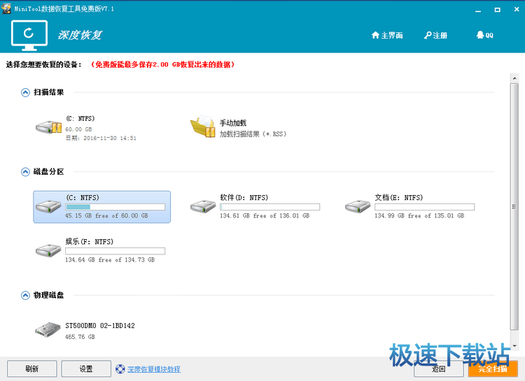
Task: Open the 注册 registration option
Action: tap(435, 35)
